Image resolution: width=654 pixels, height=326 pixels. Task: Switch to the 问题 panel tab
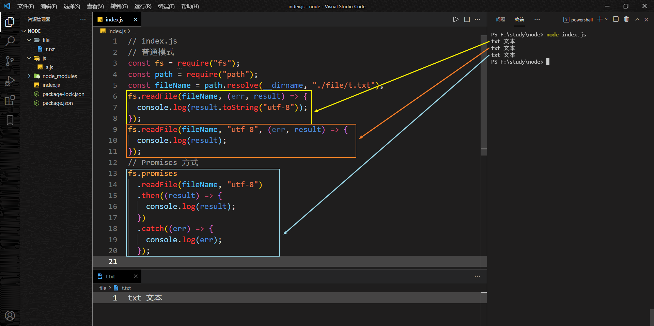(501, 19)
